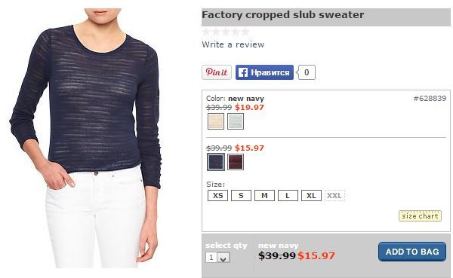
Task: Choose size S
Action: pyautogui.click(x=241, y=196)
